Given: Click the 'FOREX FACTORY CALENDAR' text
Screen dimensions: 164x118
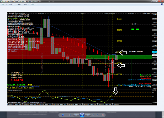Looking at the screenshot, I should tap(140, 87).
